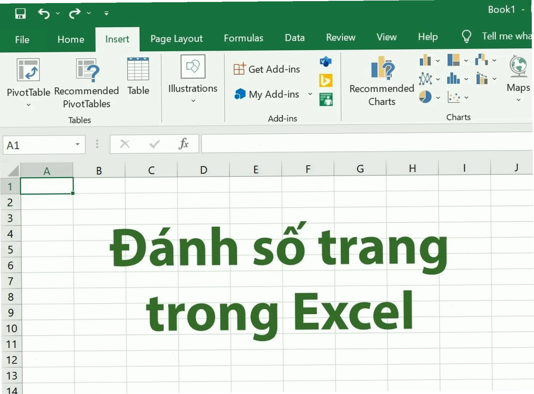Click the Maps globe icon
This screenshot has height=394, width=534.
[518, 66]
